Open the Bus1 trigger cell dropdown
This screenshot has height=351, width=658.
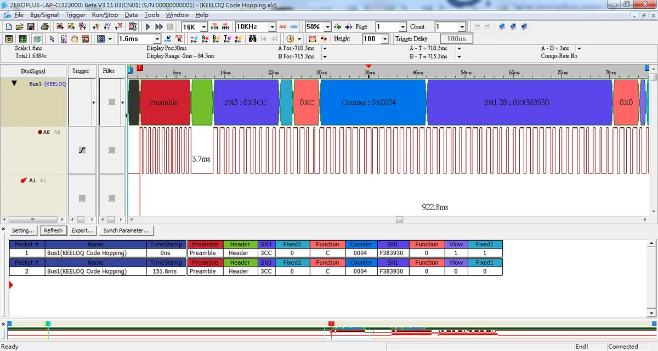coord(93,103)
